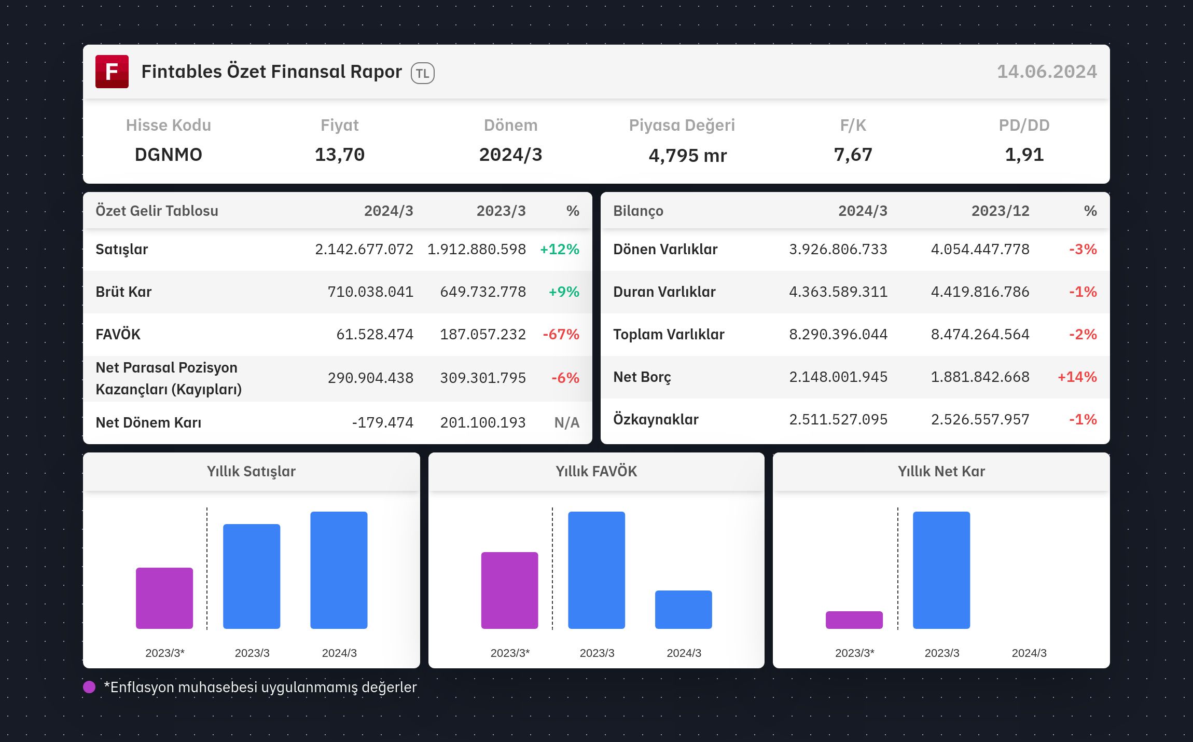
Task: Click the 2024/3 axis label in Yıllık Net Kar
Action: [1029, 653]
